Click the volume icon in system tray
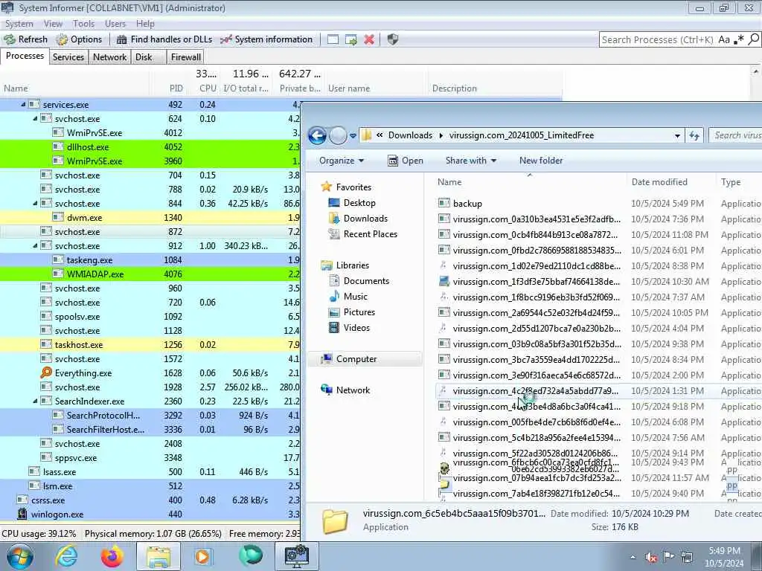 [x=651, y=558]
